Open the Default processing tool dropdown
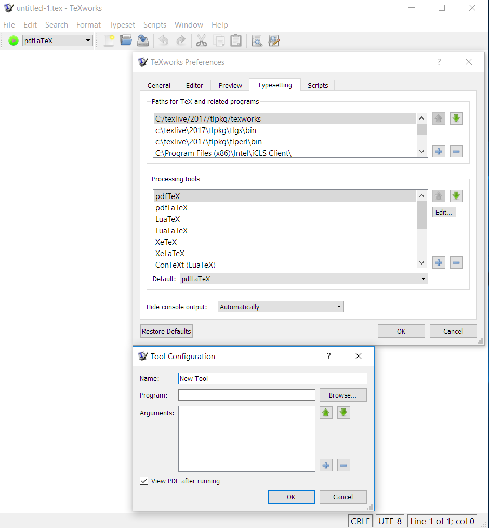489x528 pixels. [x=304, y=279]
